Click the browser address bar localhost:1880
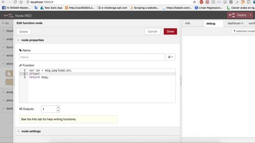The width and height of the screenshot is (255, 143). pos(42,2)
